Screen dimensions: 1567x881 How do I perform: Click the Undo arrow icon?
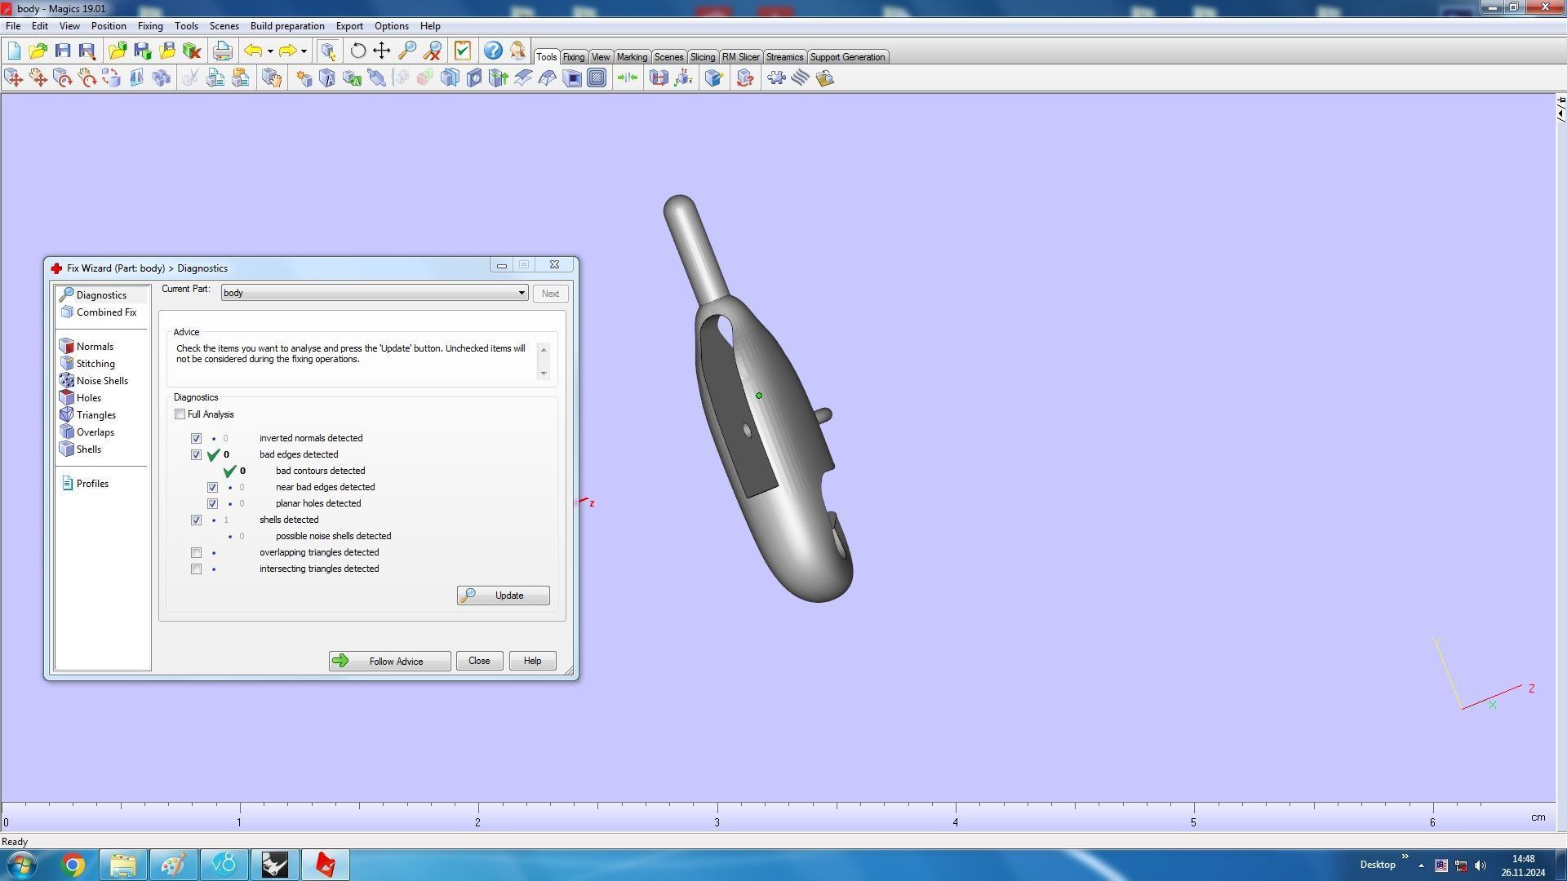(x=253, y=51)
